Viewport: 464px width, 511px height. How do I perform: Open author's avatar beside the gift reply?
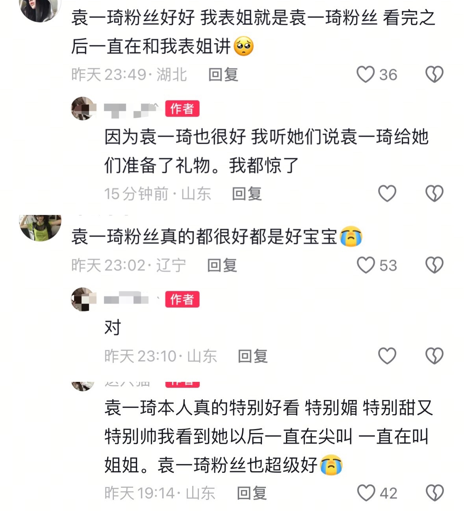click(x=83, y=108)
